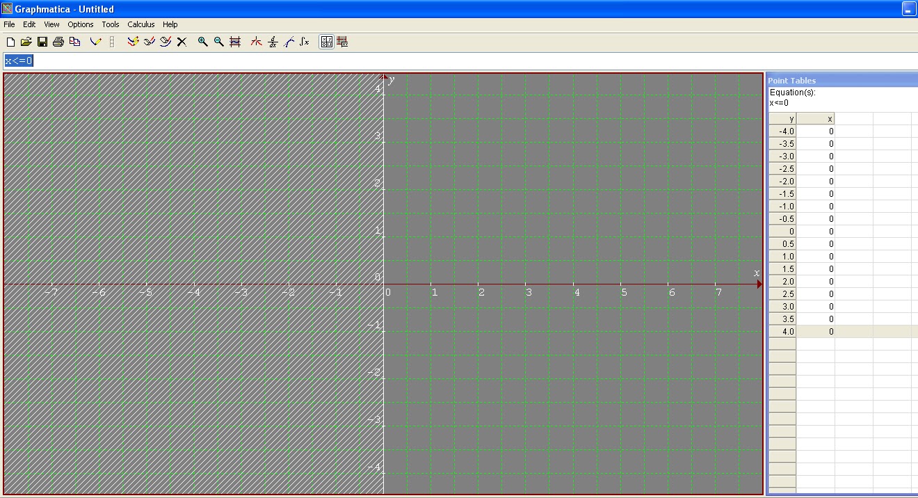Select row header 2.5
Screen dimensions: 918x498
[x=782, y=294]
